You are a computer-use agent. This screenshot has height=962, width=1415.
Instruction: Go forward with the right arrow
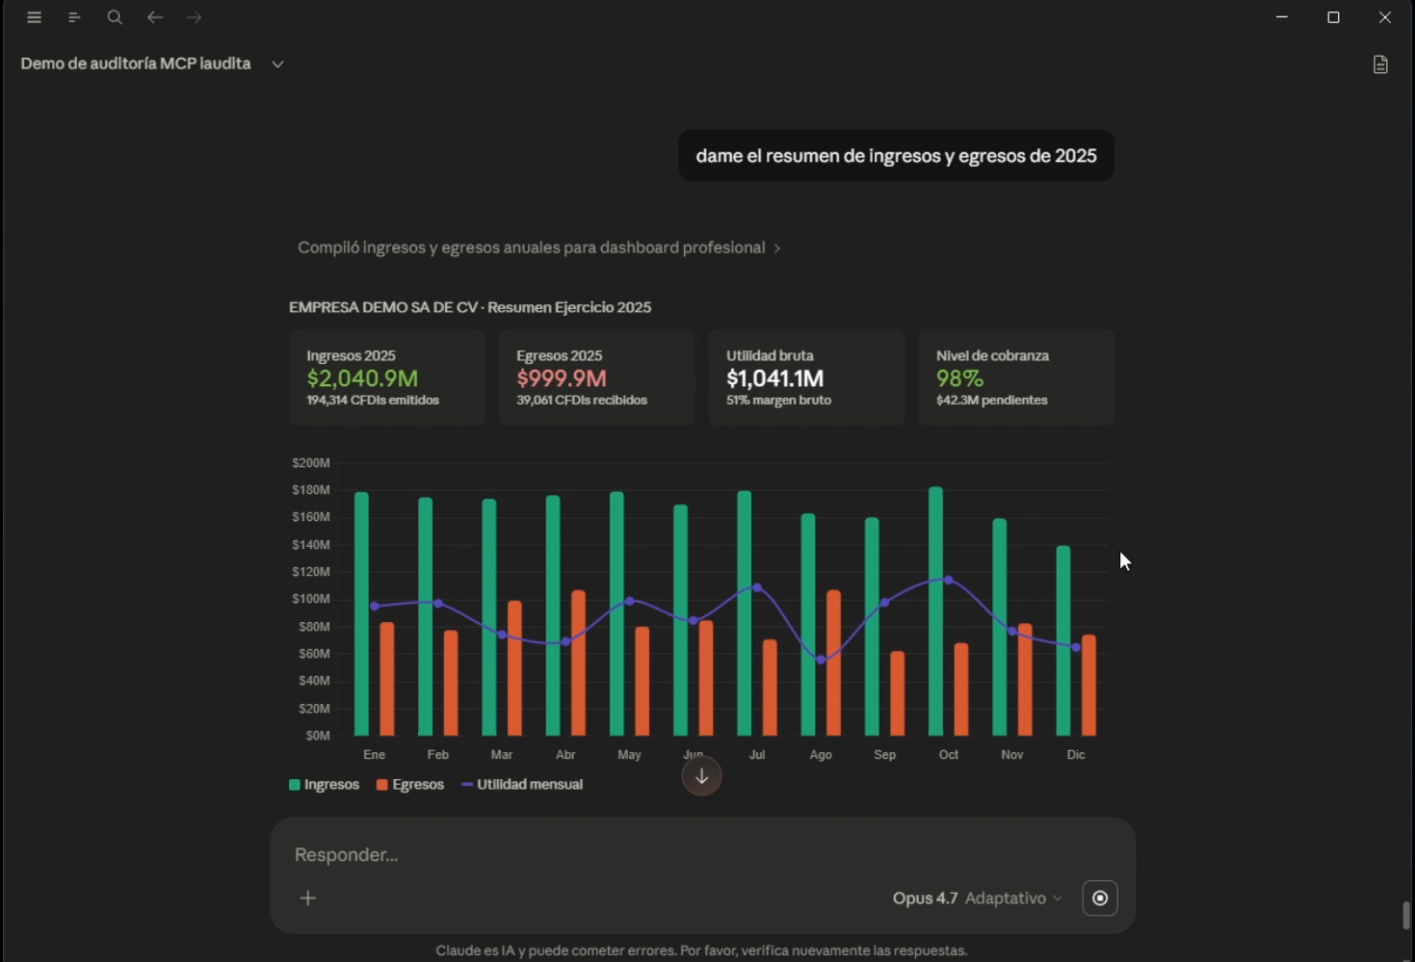(194, 17)
